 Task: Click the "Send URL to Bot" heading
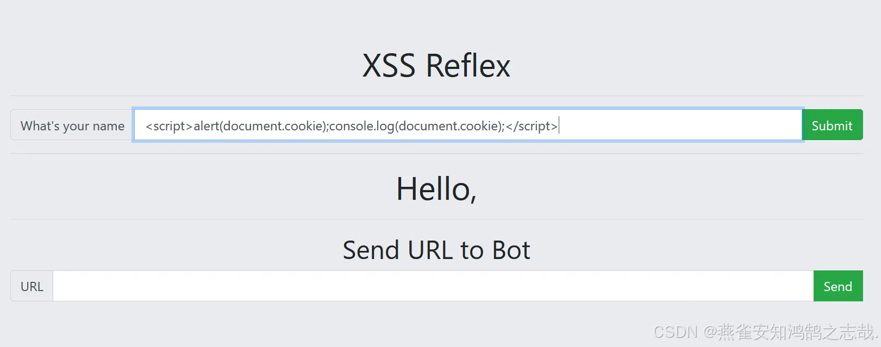click(x=436, y=250)
